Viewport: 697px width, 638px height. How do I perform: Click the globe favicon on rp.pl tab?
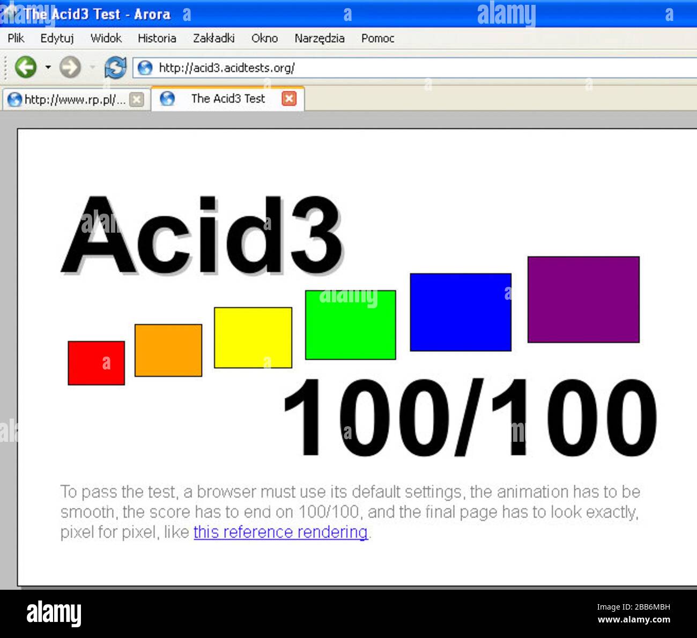tap(14, 100)
